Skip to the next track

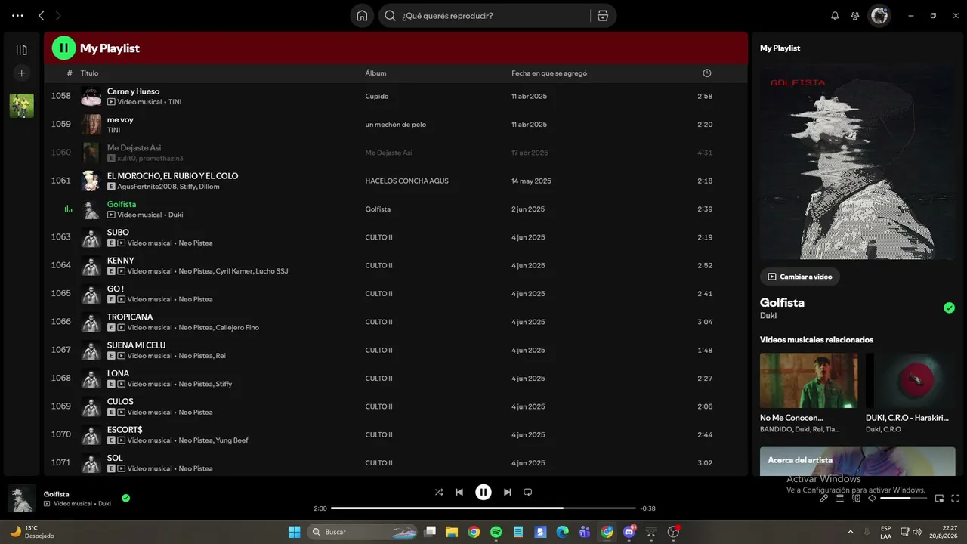[508, 492]
